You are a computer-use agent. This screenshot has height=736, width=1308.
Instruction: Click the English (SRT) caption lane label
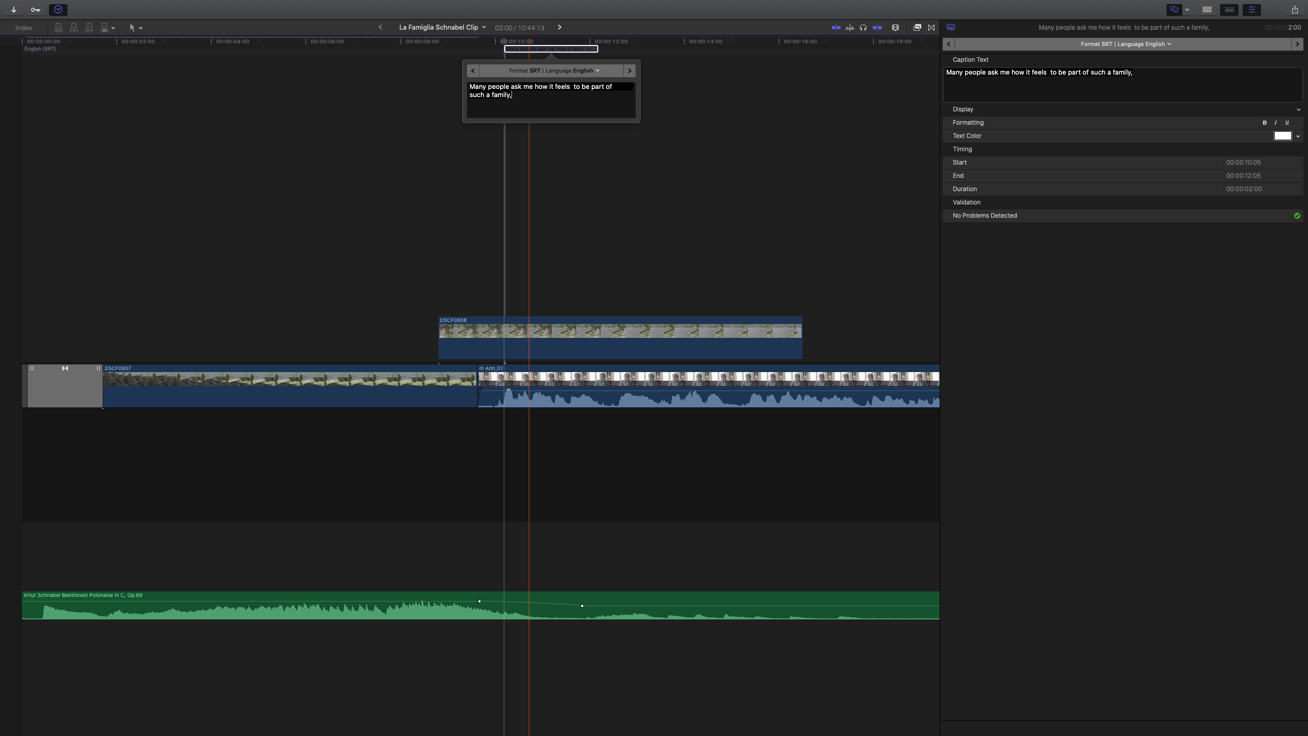coord(40,49)
